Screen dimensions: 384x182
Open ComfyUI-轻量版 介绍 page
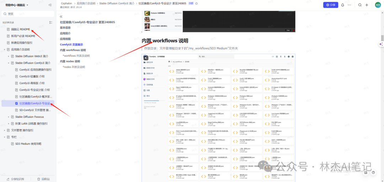pos(32,77)
